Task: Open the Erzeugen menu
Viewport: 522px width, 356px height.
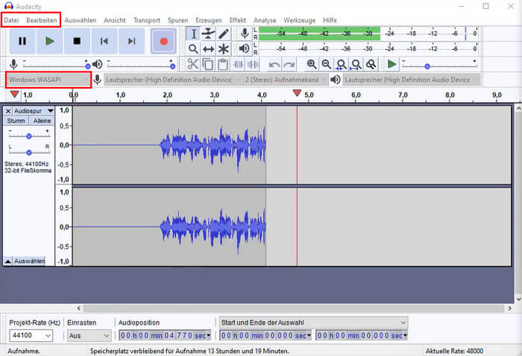Action: tap(209, 20)
